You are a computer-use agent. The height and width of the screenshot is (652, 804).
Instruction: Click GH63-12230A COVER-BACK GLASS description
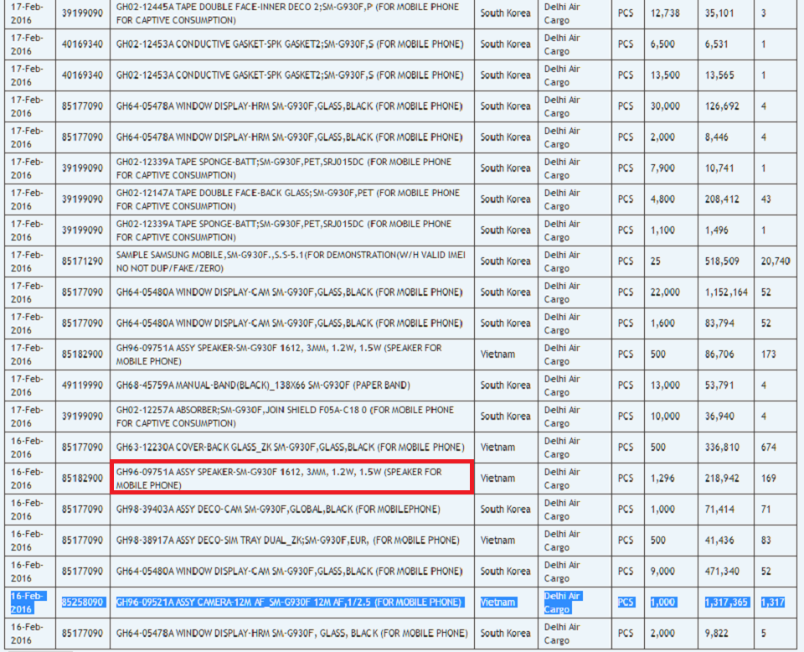[291, 448]
